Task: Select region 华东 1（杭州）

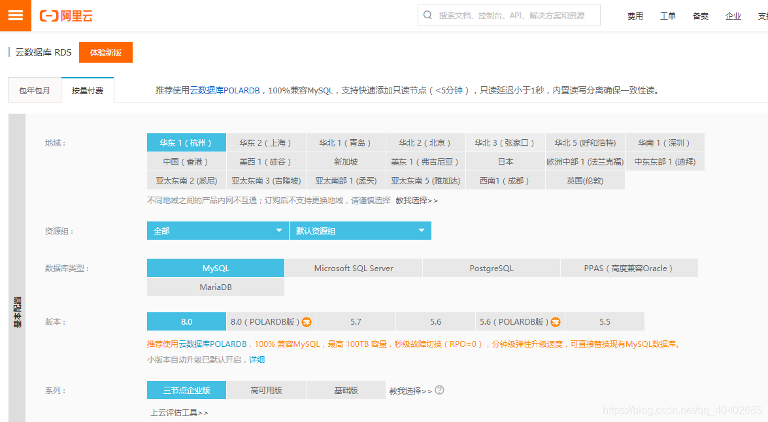Action: [186, 142]
